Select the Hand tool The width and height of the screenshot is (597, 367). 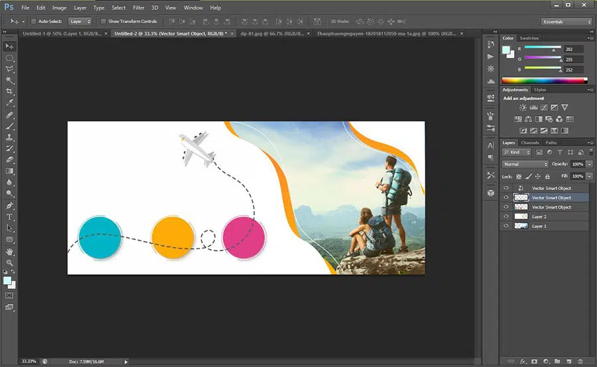pos(9,252)
